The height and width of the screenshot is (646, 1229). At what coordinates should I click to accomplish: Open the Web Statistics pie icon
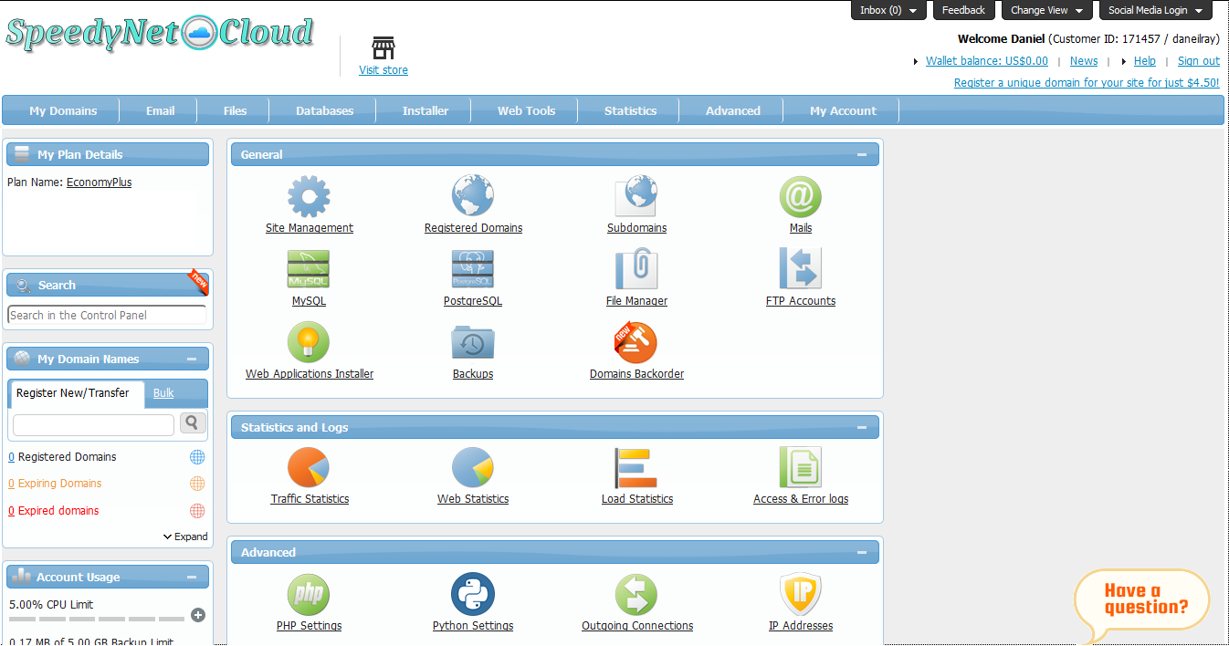tap(473, 467)
